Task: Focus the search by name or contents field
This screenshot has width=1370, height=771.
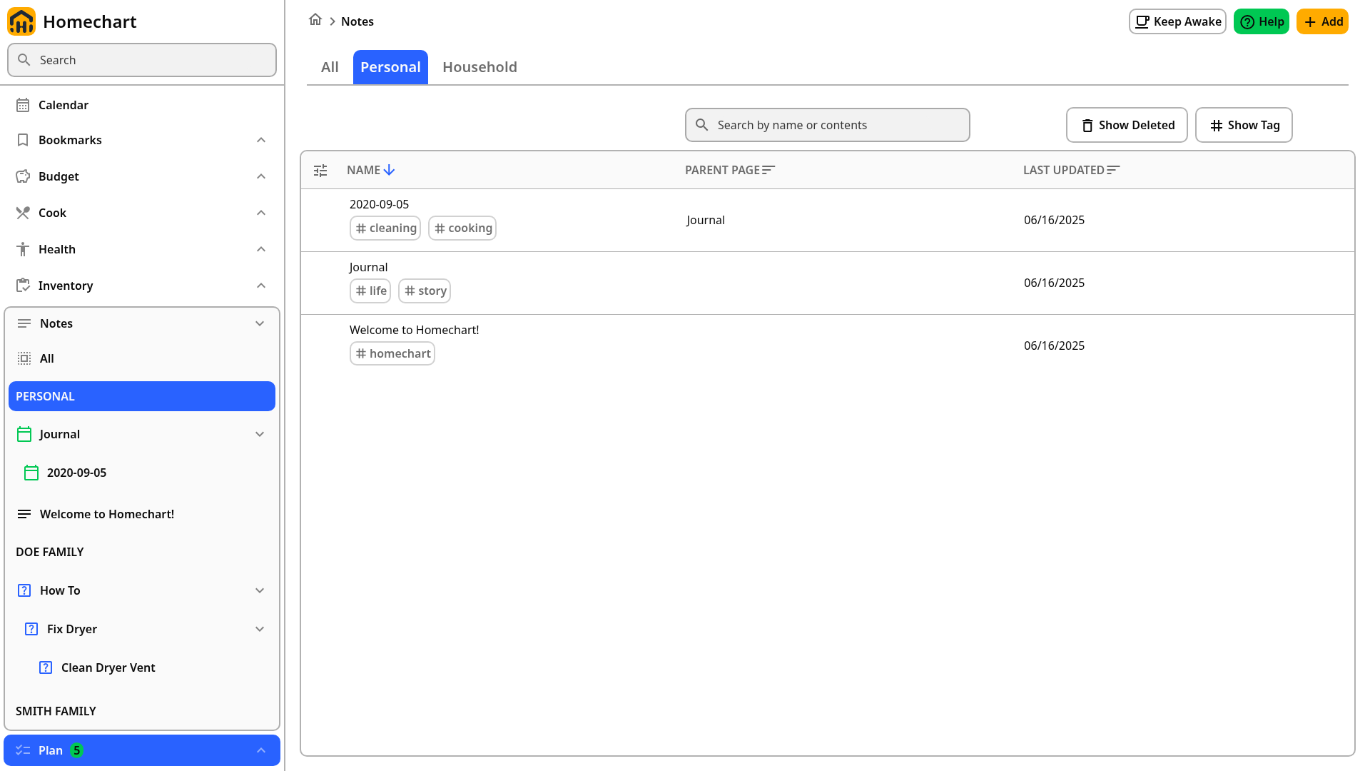Action: tap(828, 125)
